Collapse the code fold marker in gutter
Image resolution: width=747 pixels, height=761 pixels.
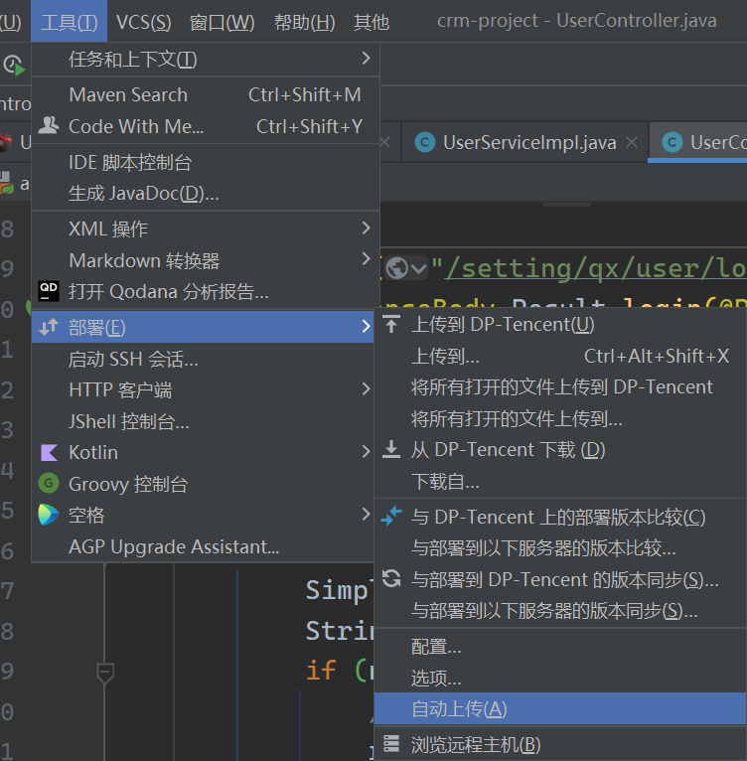click(x=105, y=673)
